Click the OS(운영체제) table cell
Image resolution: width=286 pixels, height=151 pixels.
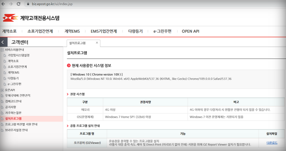click(85, 117)
